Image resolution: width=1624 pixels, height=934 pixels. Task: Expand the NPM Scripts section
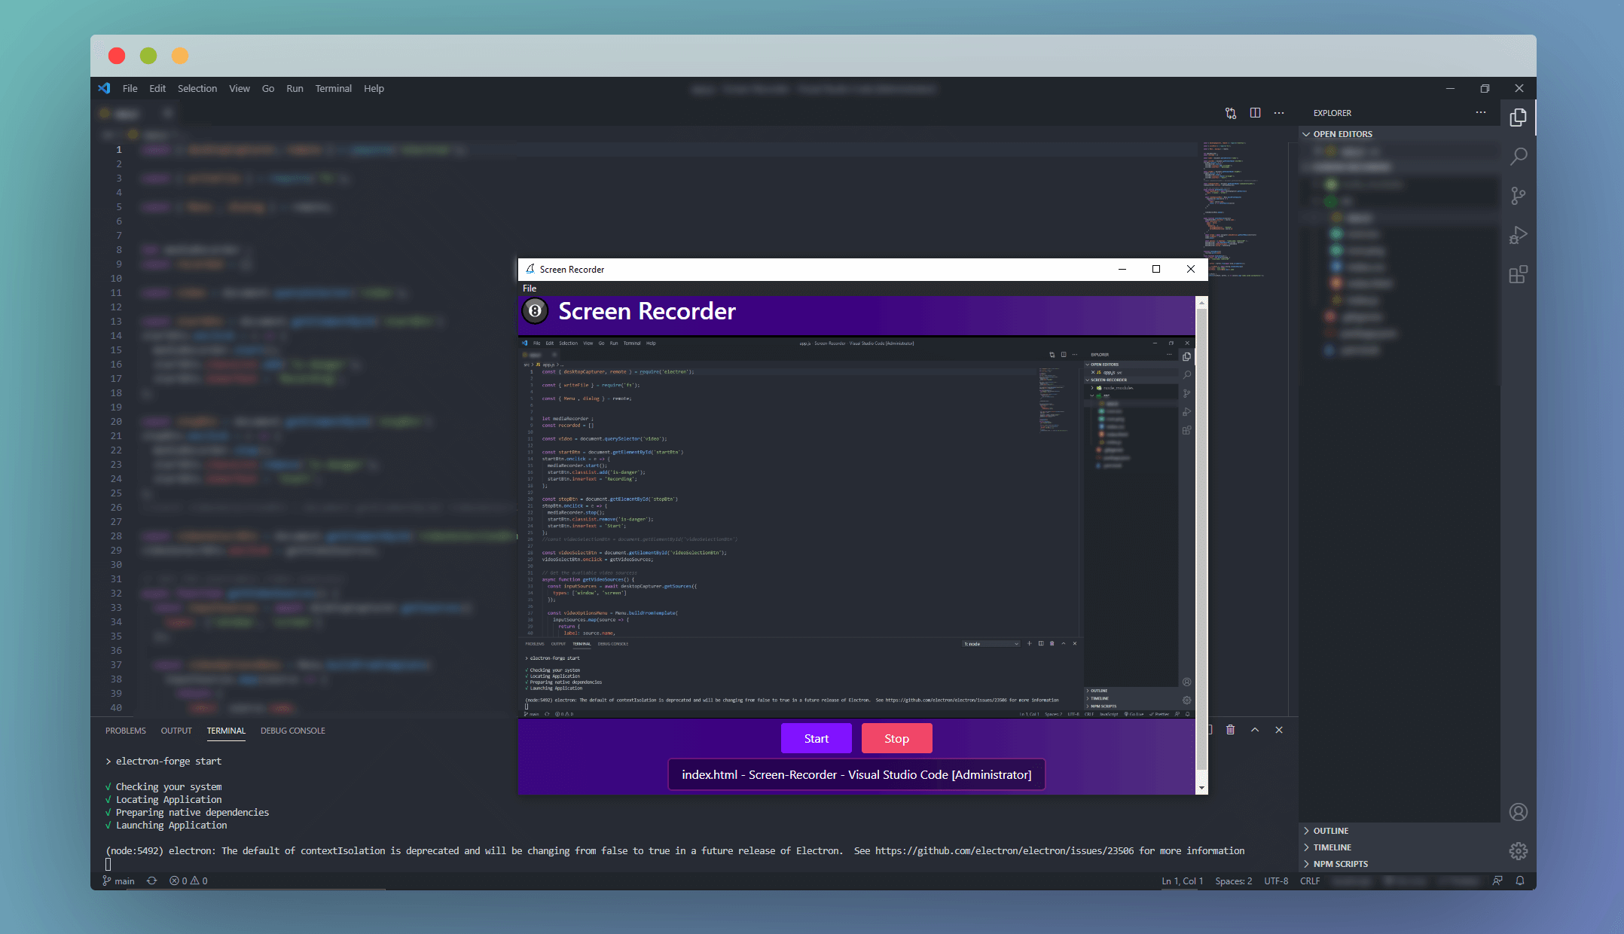click(1340, 864)
